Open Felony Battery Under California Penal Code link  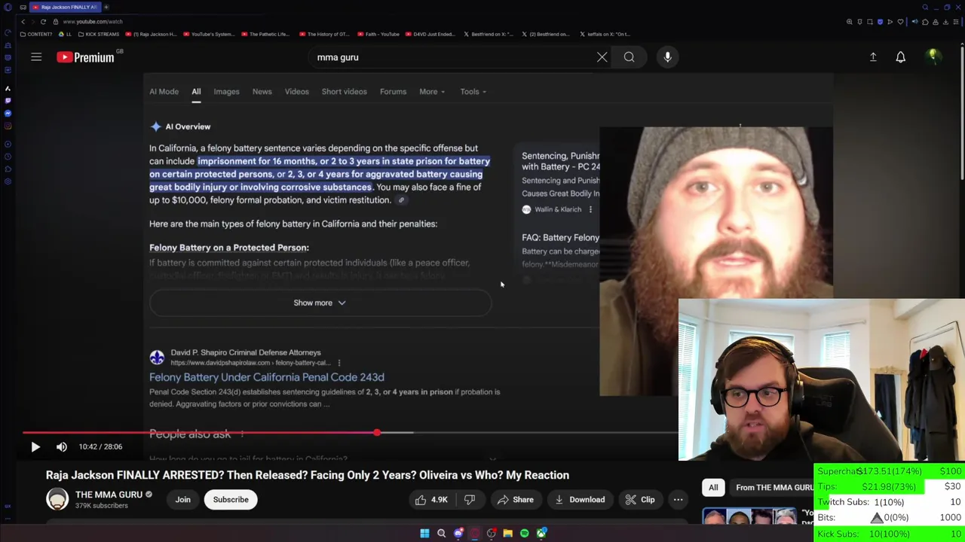[266, 377]
